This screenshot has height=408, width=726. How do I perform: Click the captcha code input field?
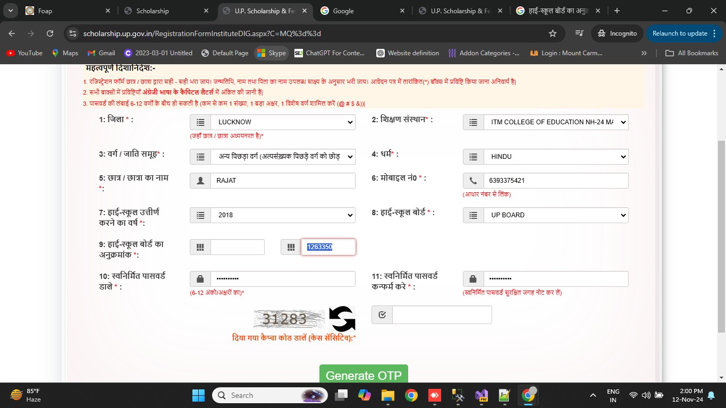(442, 315)
